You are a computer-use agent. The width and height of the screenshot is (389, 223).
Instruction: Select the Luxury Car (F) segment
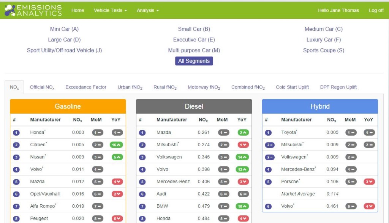tap(324, 40)
